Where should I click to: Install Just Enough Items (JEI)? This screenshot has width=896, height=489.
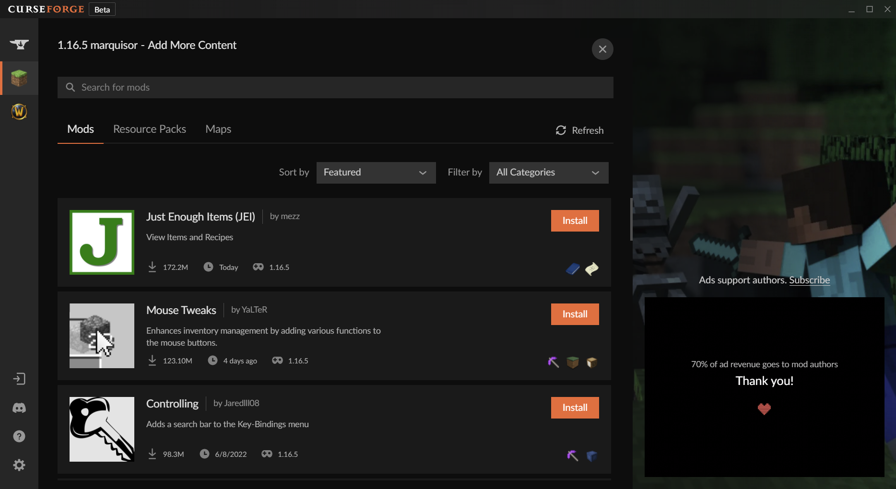(x=575, y=221)
